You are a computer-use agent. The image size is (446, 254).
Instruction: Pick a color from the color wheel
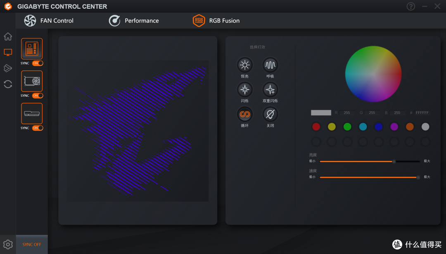(373, 74)
